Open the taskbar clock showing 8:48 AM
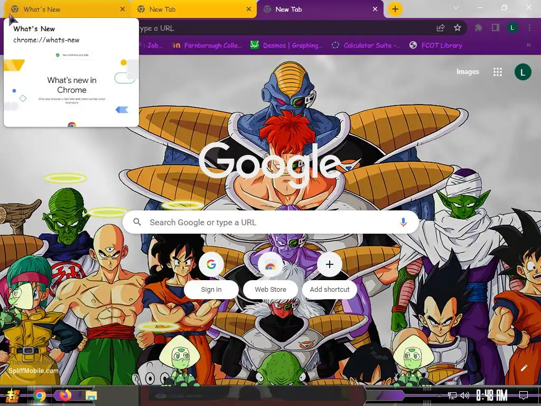This screenshot has height=406, width=541. pos(492,395)
